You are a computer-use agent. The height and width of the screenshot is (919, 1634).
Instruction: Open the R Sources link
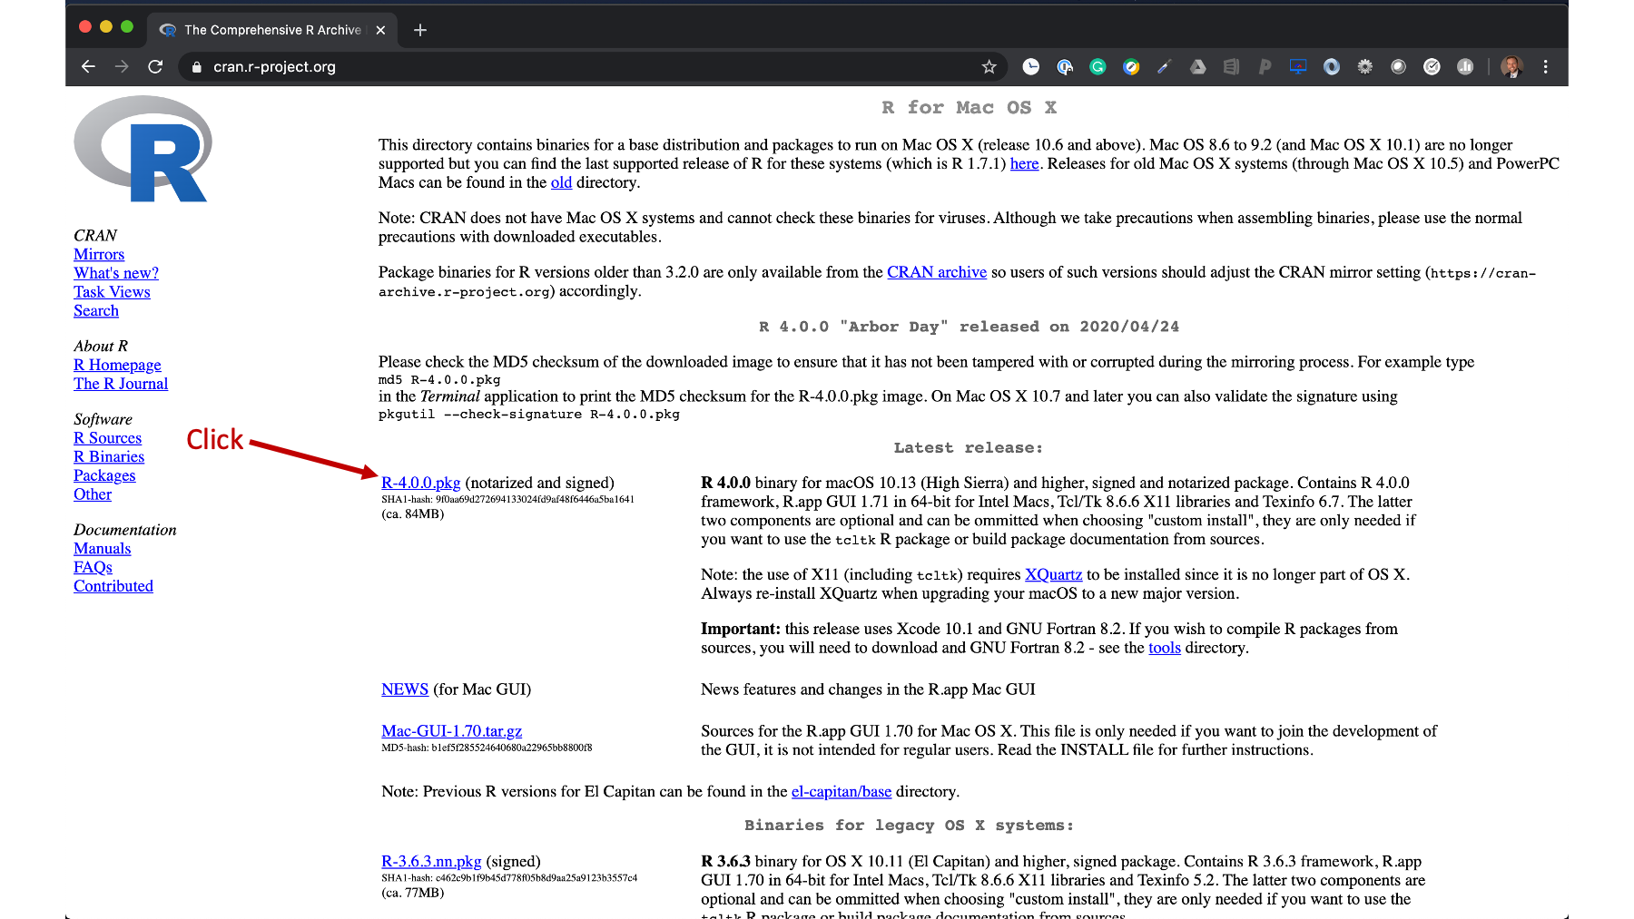[x=107, y=438]
